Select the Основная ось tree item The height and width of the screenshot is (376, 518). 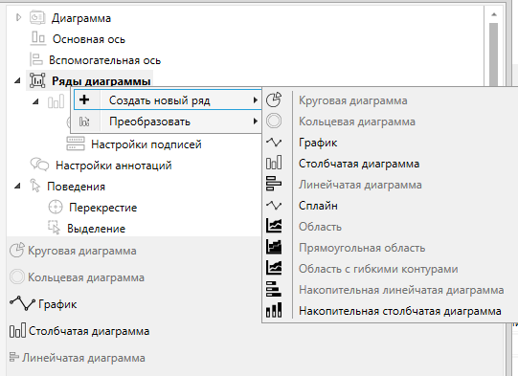(88, 39)
